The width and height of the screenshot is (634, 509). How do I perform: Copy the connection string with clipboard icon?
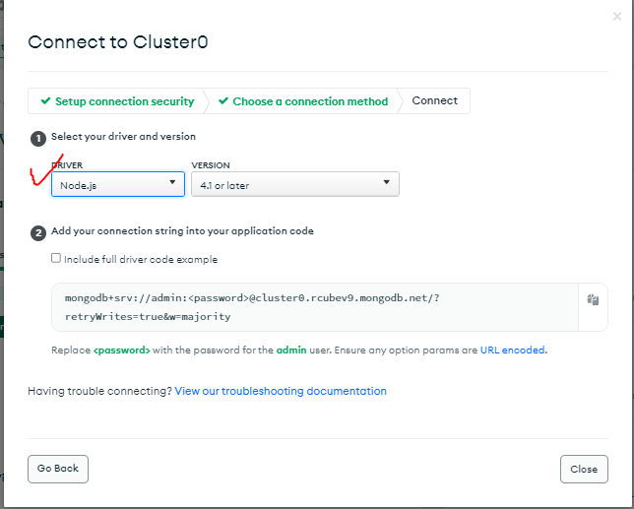(593, 300)
